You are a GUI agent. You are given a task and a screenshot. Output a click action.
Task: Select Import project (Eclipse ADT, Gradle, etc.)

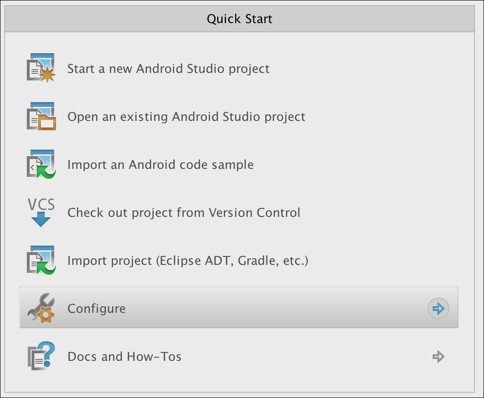pos(188,261)
